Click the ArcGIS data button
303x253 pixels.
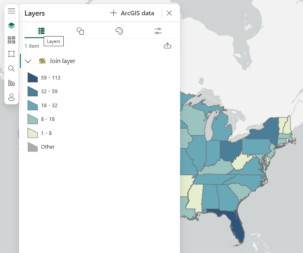(x=132, y=13)
